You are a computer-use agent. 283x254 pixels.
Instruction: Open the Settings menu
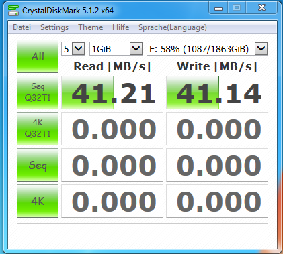pos(54,27)
